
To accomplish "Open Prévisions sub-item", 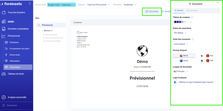I will point(14,42).
